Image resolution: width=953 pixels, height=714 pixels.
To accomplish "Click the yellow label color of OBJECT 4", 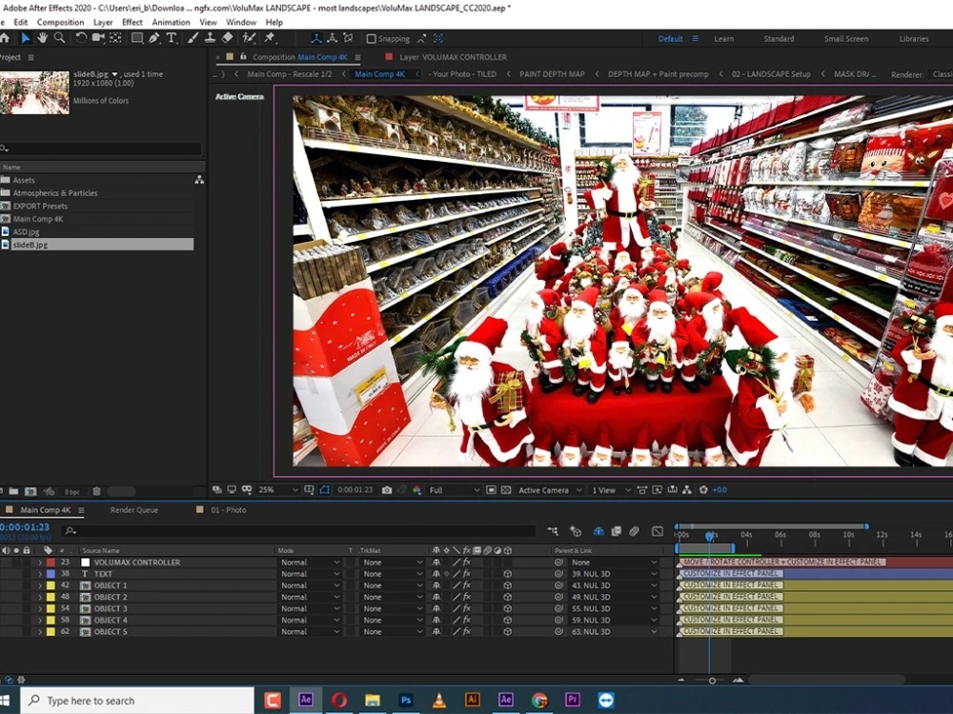I will [x=51, y=620].
